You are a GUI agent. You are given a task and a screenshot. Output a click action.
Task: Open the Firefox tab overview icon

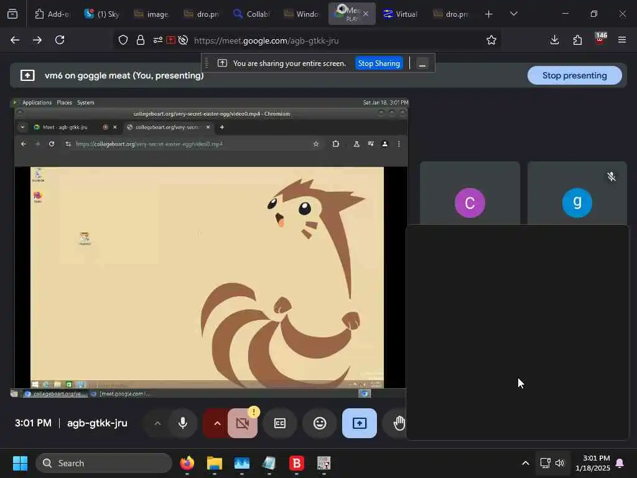coord(12,14)
